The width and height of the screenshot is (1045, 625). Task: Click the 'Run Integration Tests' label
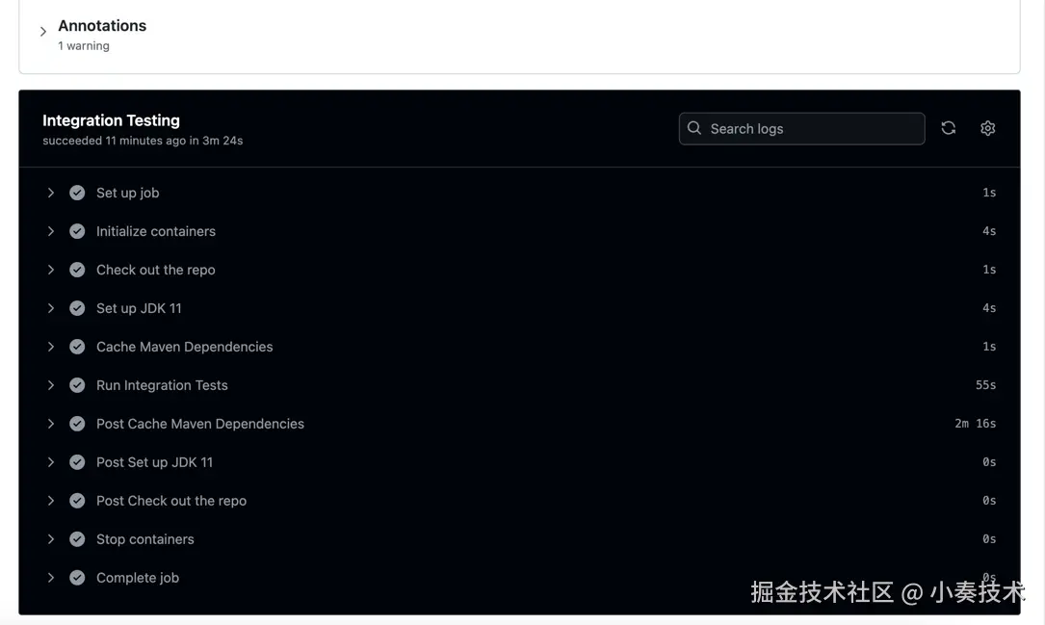coord(162,385)
